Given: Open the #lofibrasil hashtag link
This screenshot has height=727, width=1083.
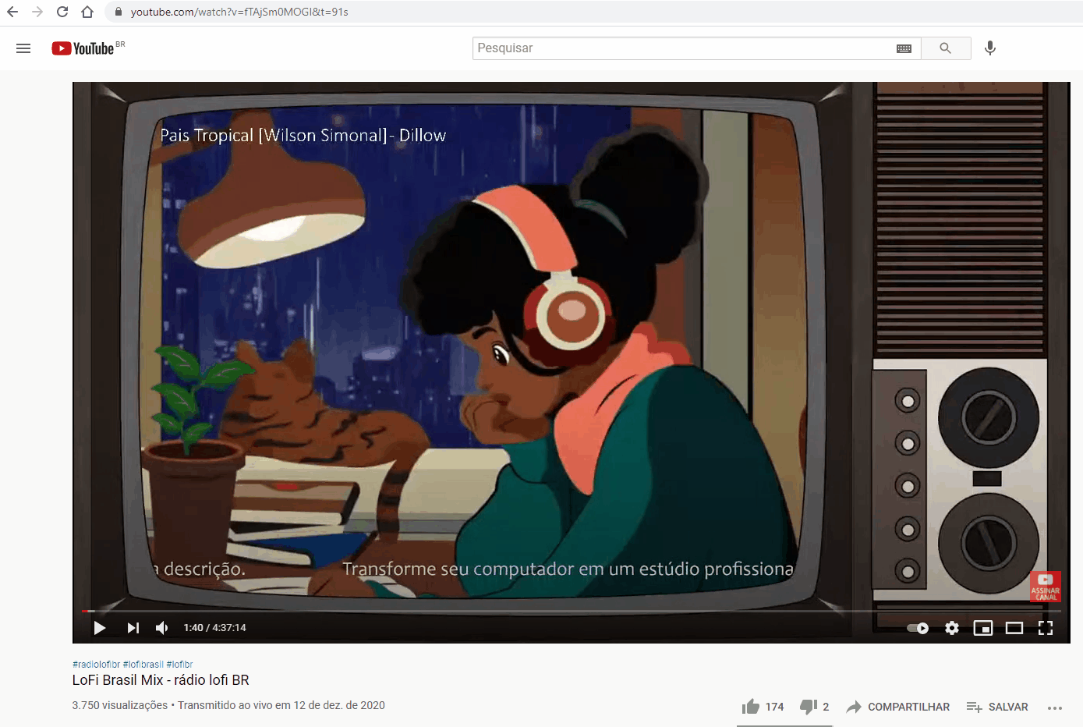Looking at the screenshot, I should tap(143, 665).
